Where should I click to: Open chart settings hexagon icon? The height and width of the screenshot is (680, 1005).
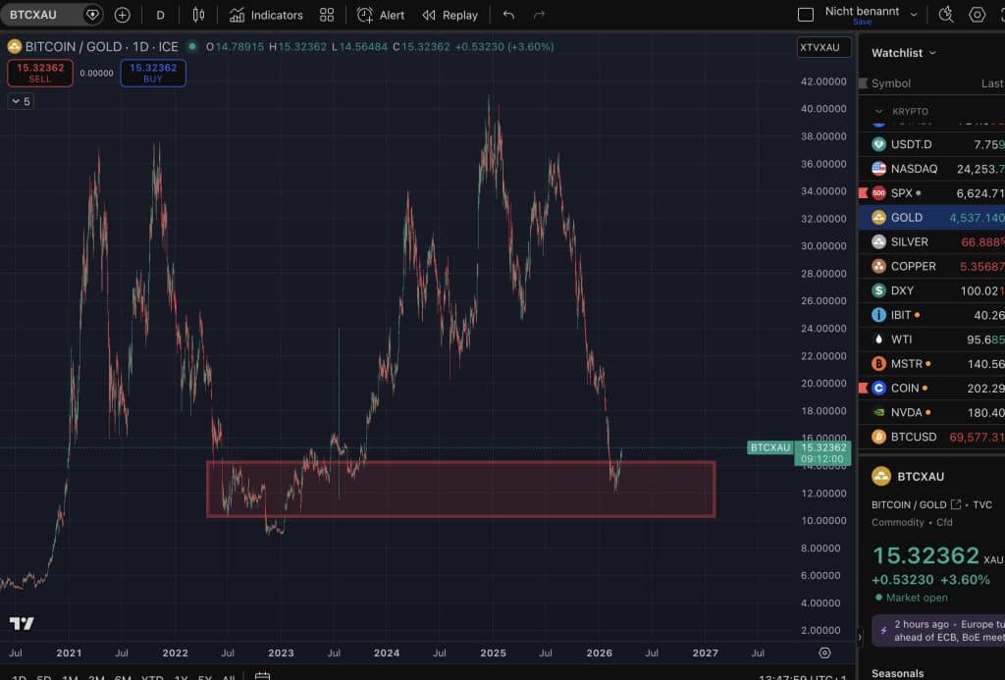coord(977,15)
